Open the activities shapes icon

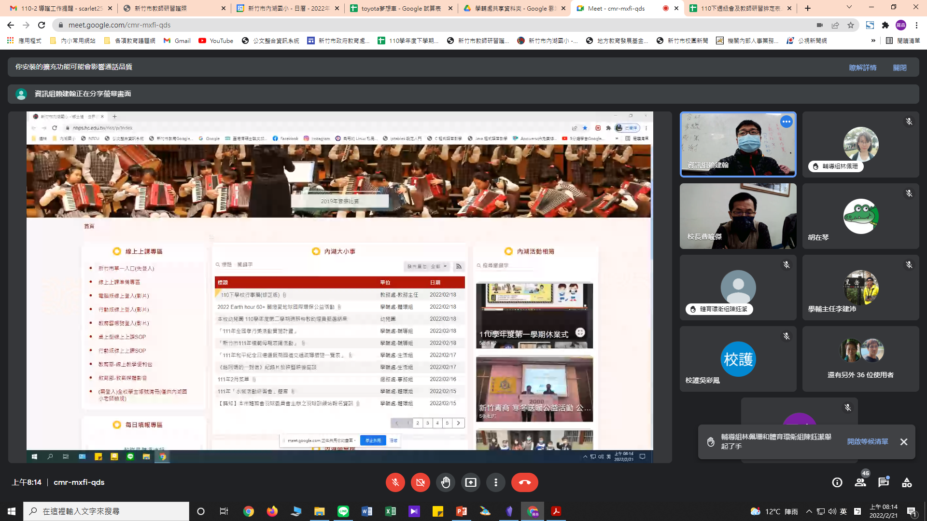907,482
